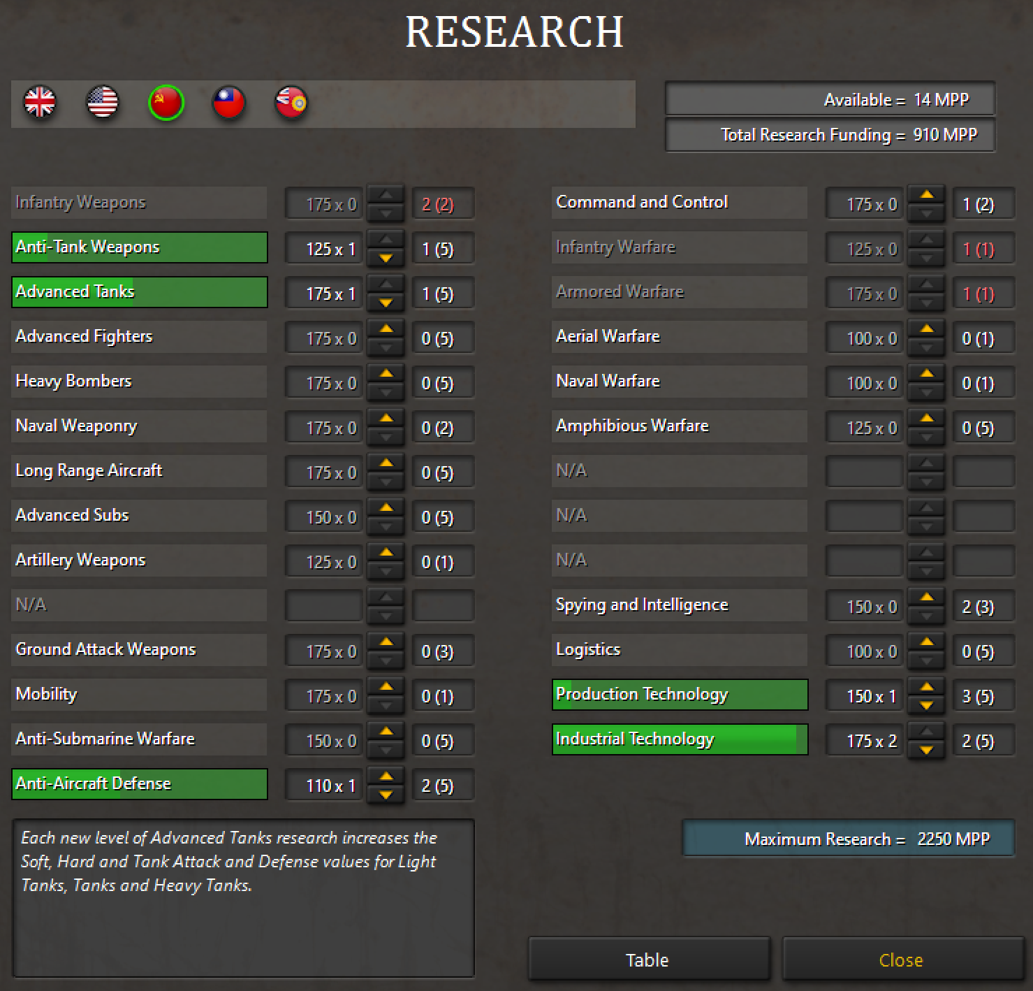This screenshot has width=1033, height=991.
Task: Decrease Advanced Tanks research with down arrow
Action: [386, 303]
